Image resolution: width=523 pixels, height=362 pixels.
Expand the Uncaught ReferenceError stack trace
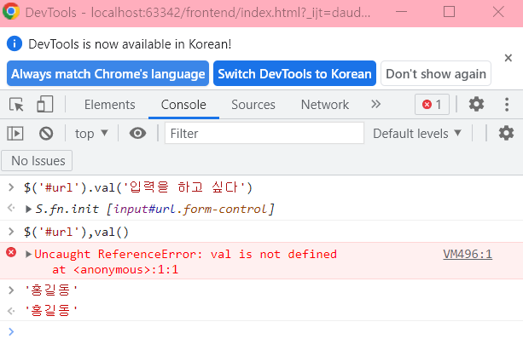click(28, 255)
